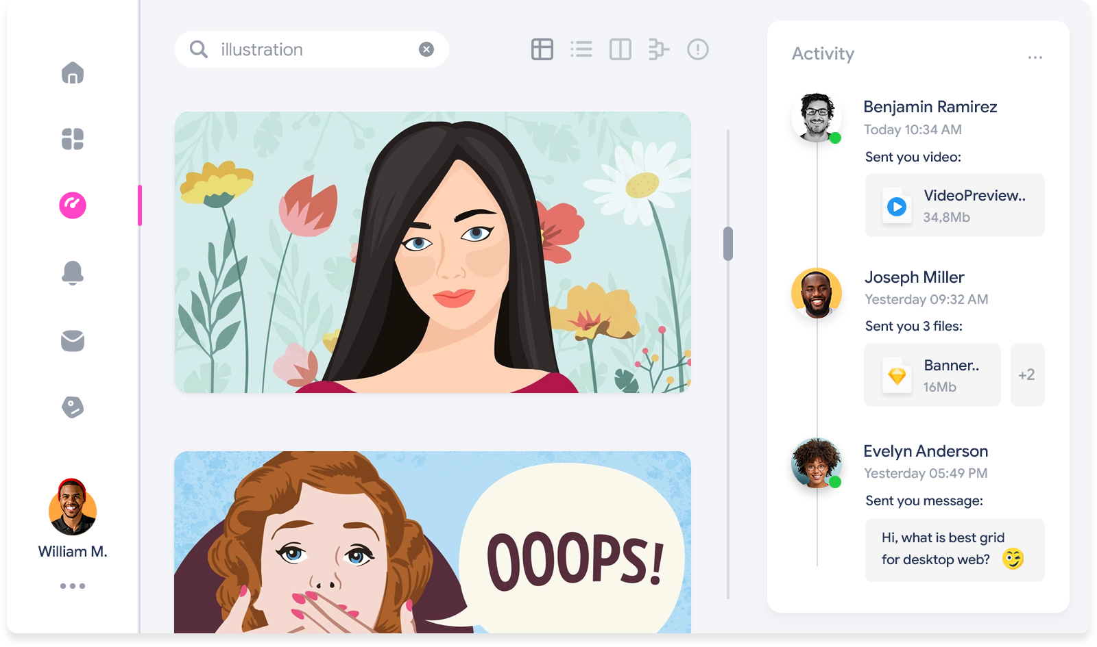Open the Home page in sidebar
The image size is (1097, 647).
click(x=73, y=73)
